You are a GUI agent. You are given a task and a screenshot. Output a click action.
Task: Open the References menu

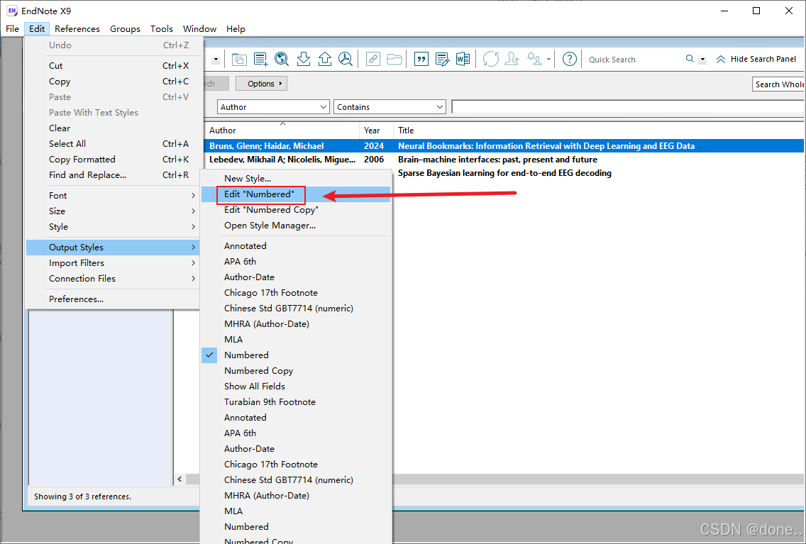pyautogui.click(x=77, y=29)
